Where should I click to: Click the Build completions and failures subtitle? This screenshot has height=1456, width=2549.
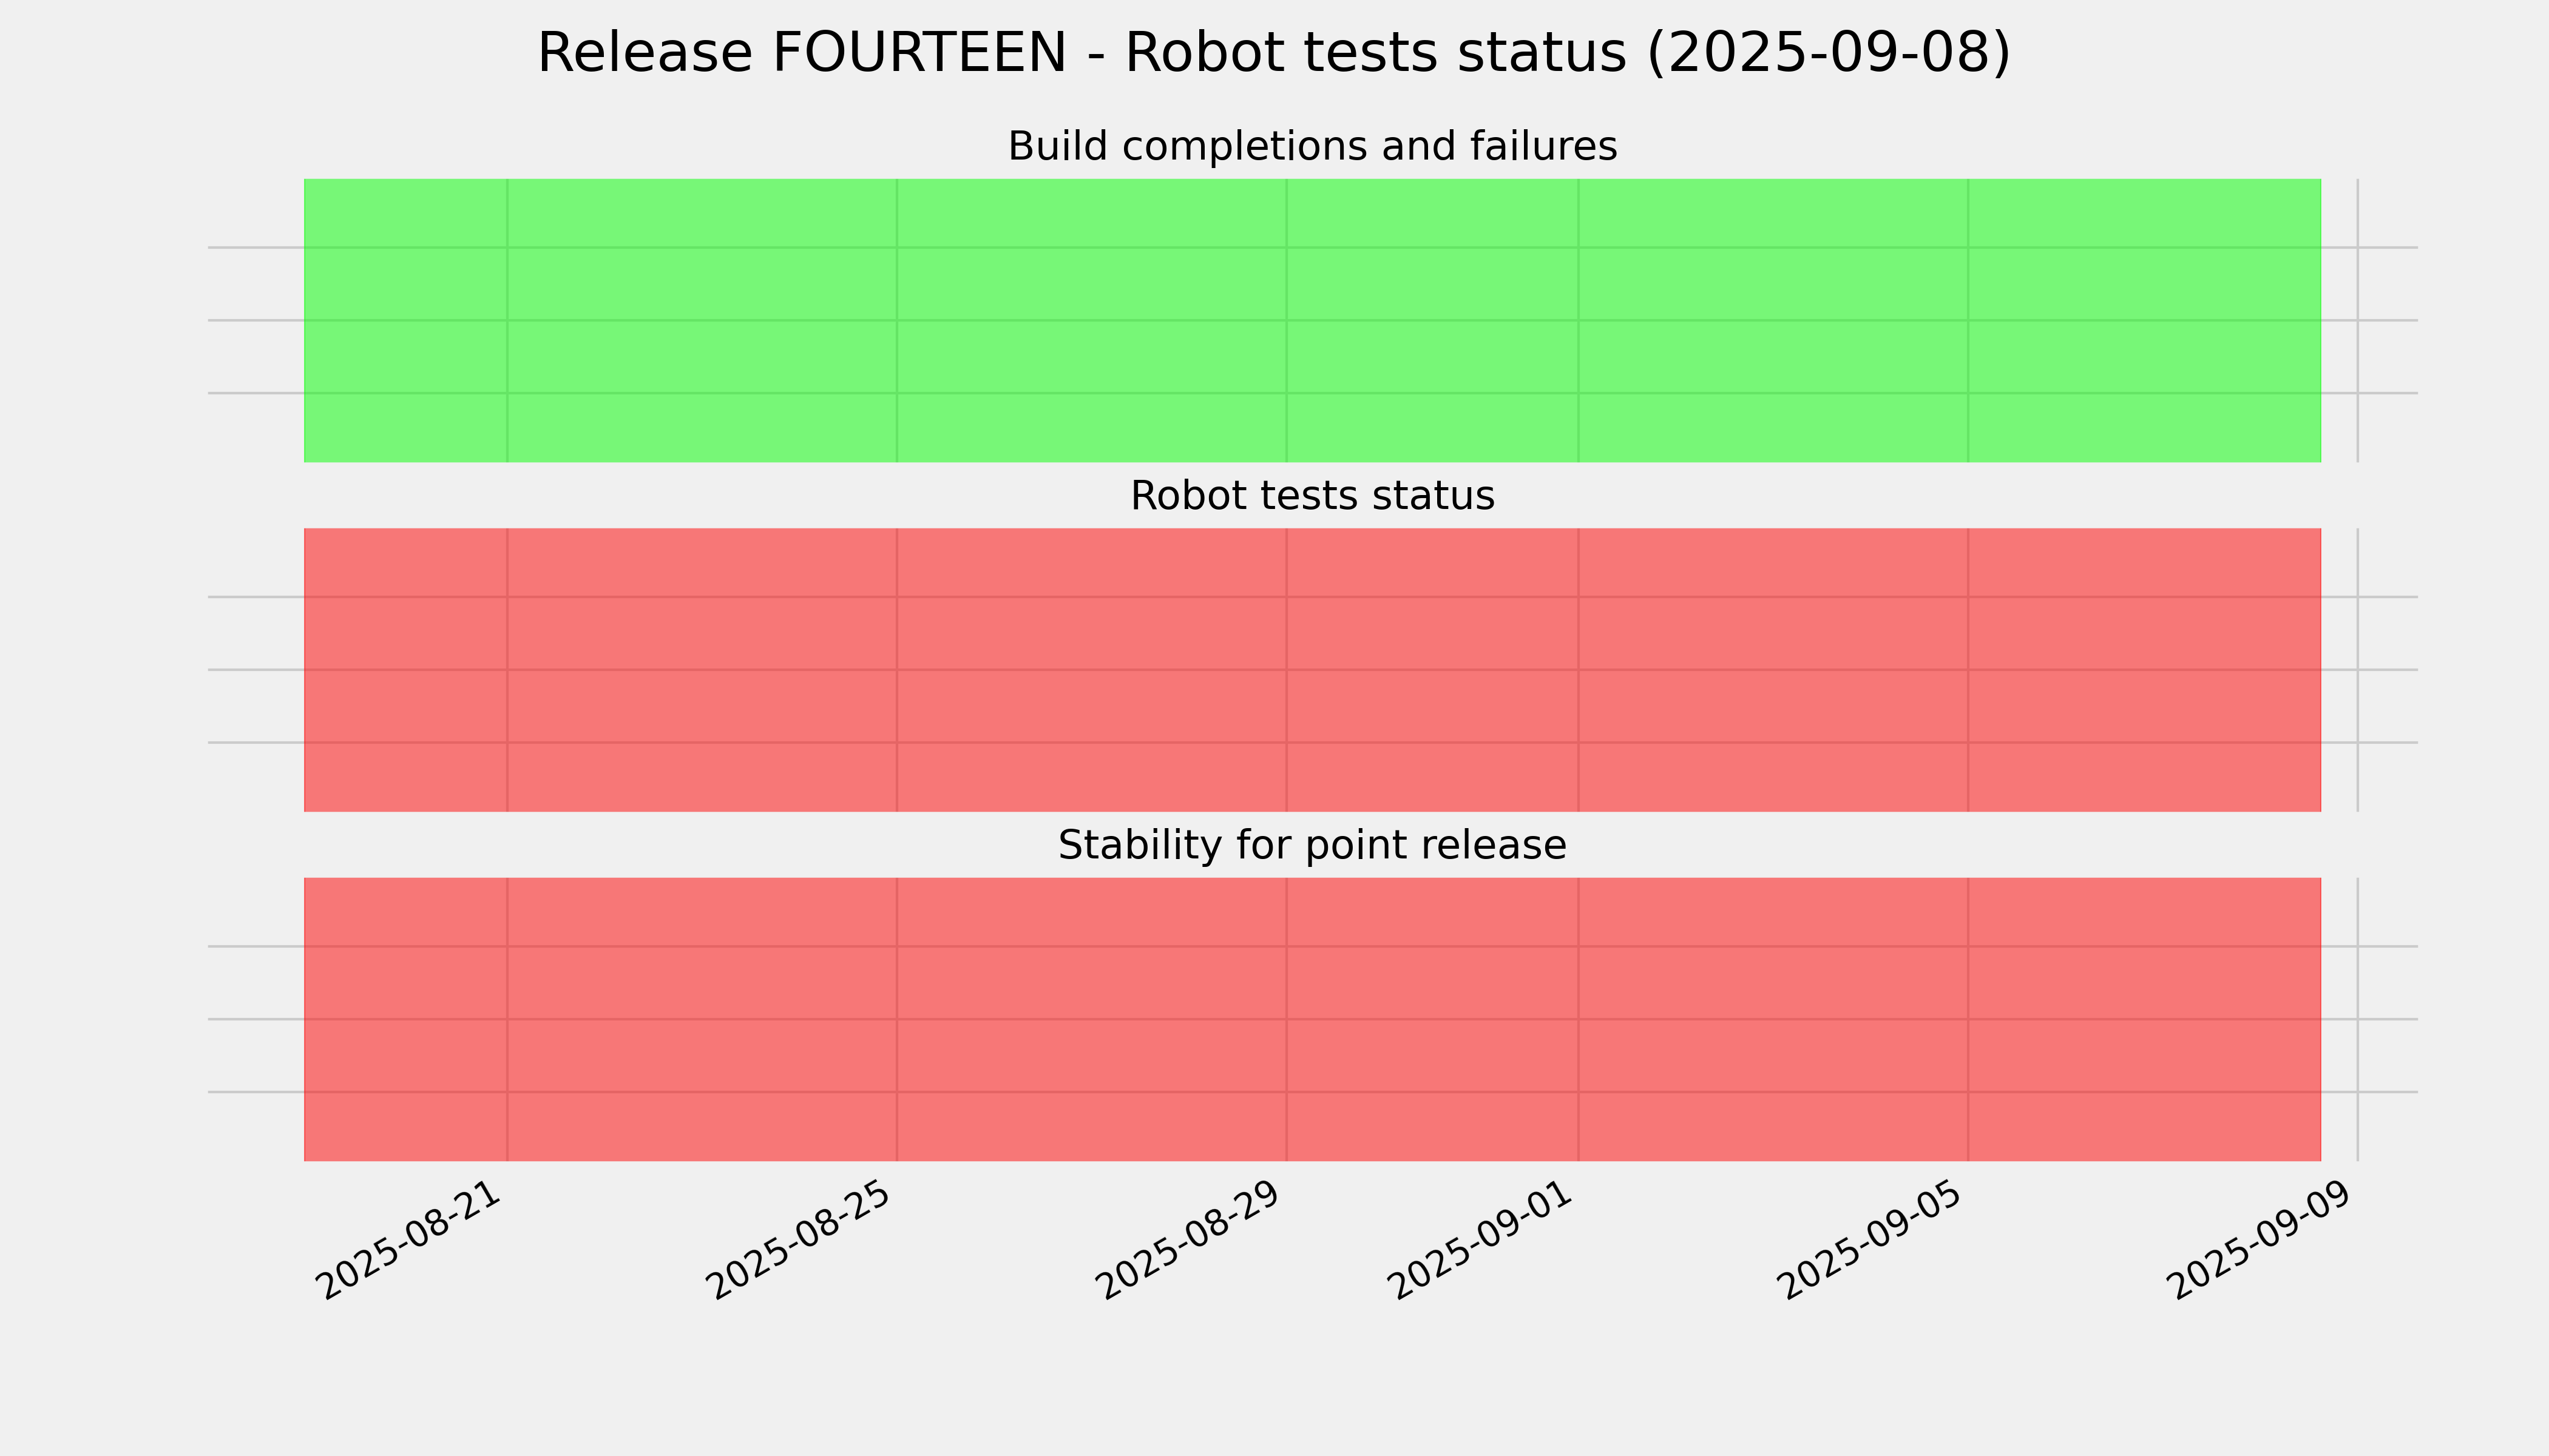[1312, 146]
